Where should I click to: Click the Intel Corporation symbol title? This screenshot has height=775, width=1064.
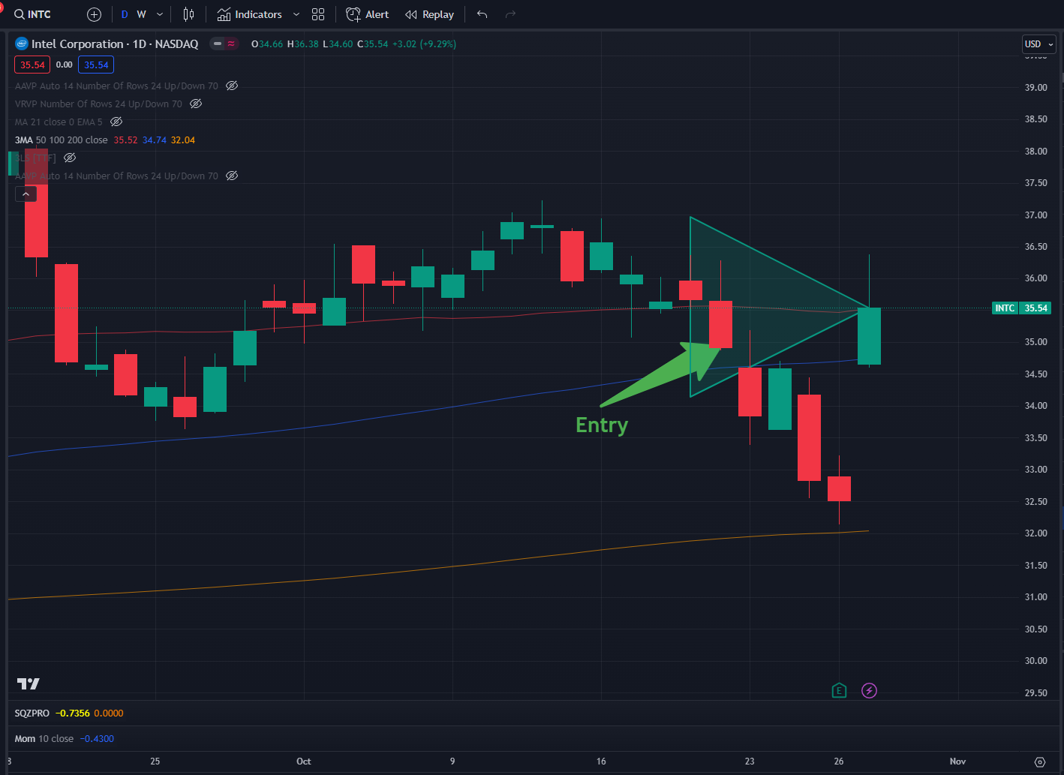[115, 44]
